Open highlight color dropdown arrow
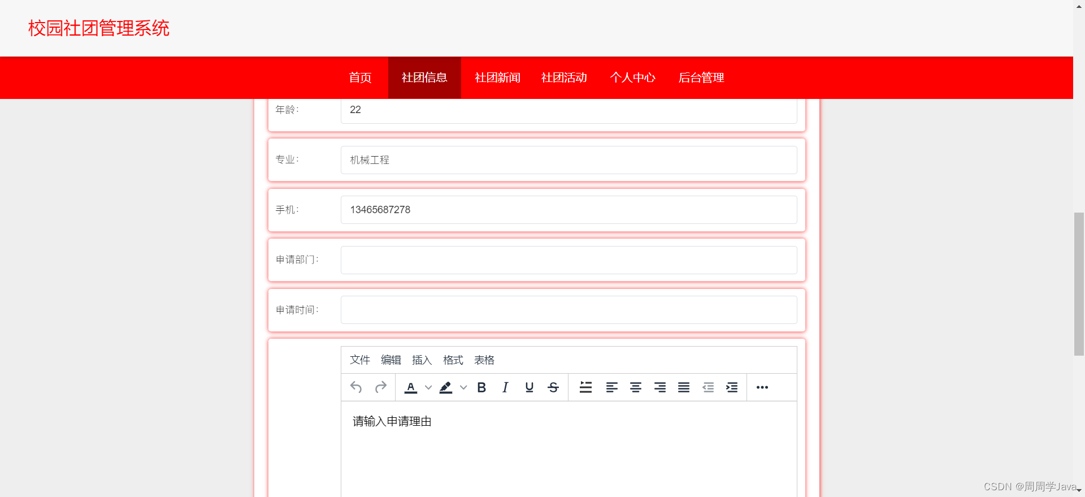 pyautogui.click(x=463, y=387)
